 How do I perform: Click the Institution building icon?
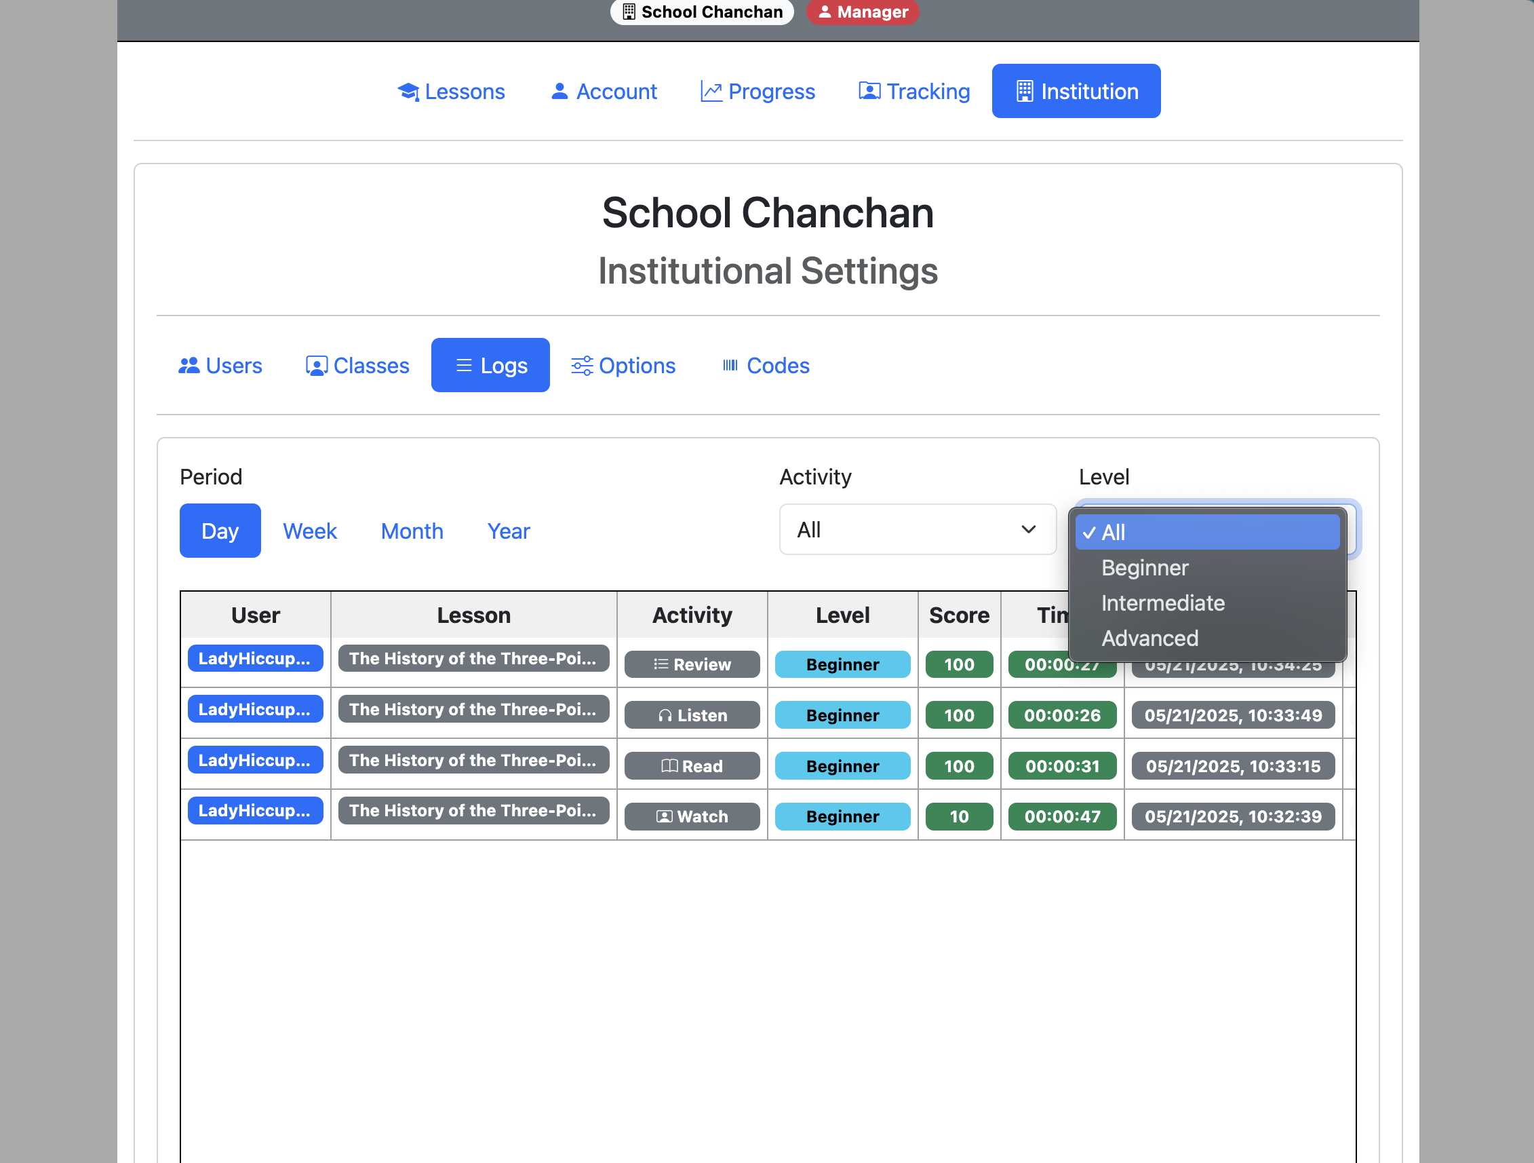pyautogui.click(x=1024, y=91)
